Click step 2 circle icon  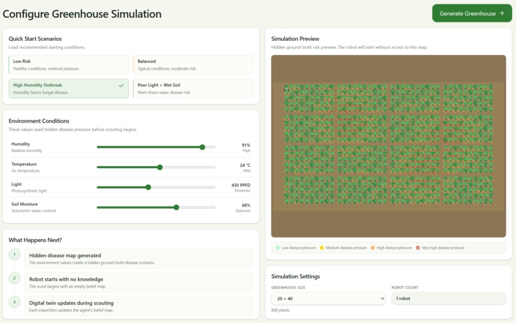(15, 278)
